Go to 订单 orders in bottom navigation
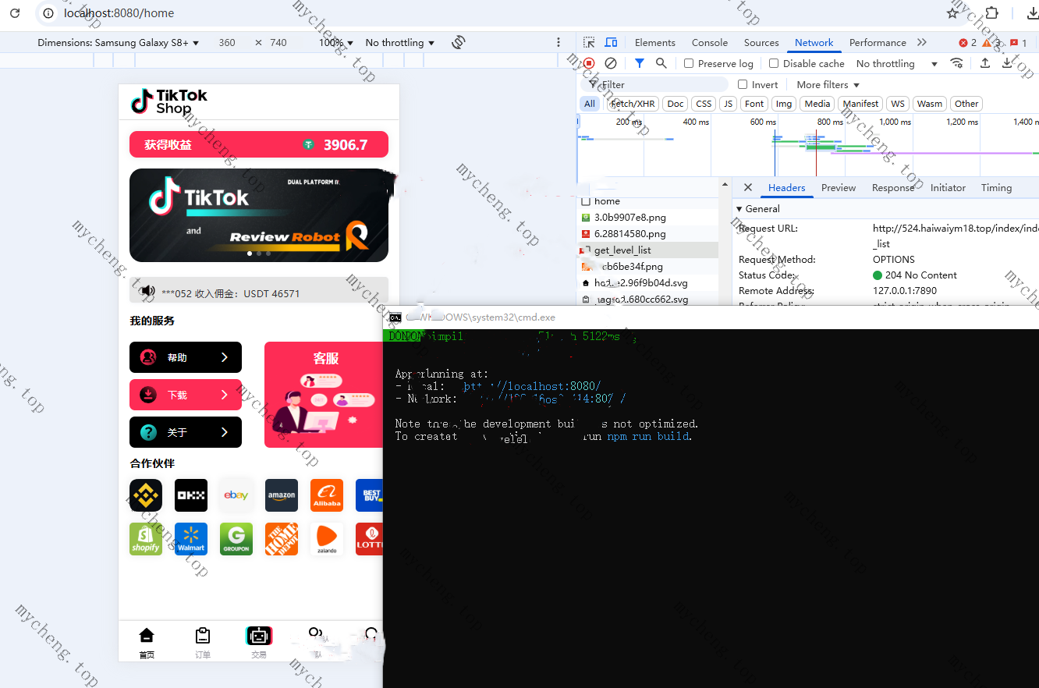1039x688 pixels. 203,644
